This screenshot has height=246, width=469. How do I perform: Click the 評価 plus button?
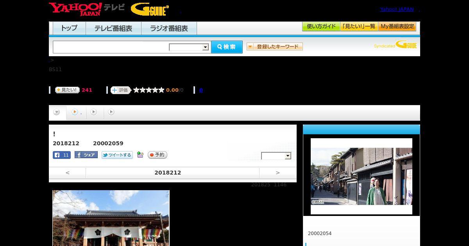point(120,90)
